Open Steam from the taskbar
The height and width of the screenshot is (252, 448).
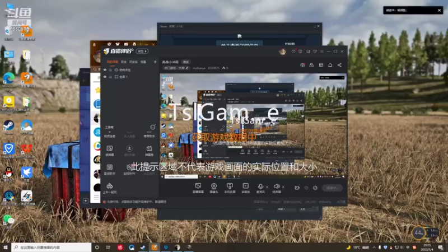(x=143, y=247)
